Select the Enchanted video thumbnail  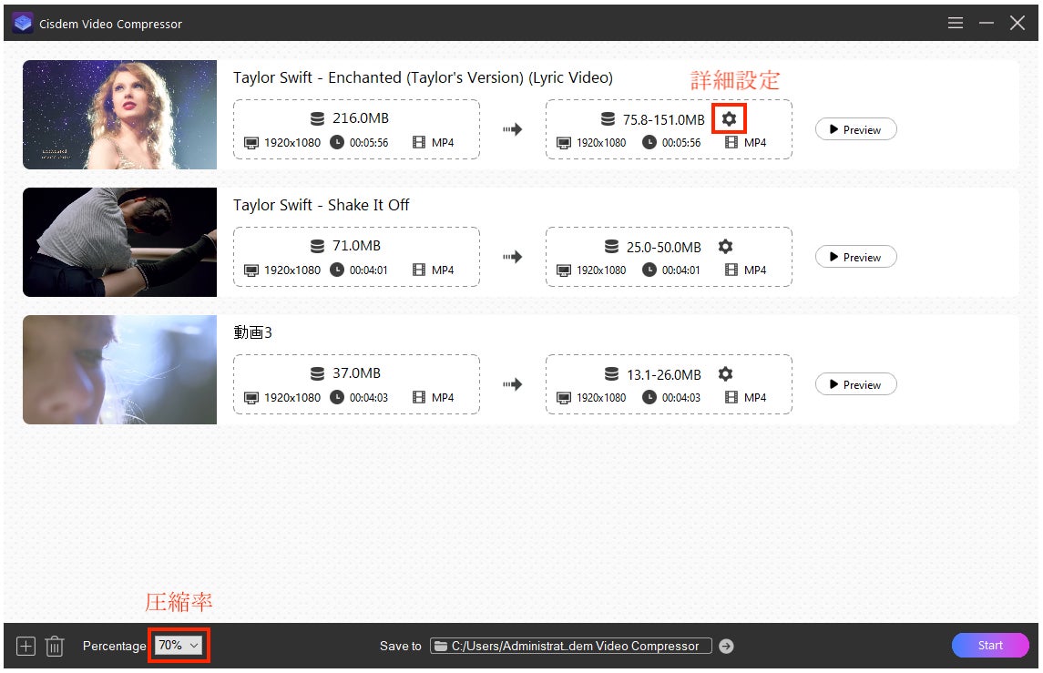[119, 115]
